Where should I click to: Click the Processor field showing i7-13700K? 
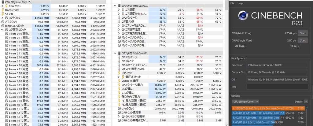pyautogui.click(x=277, y=65)
